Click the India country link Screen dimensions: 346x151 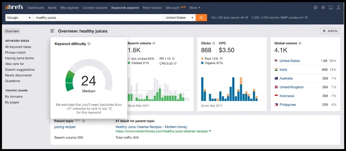tap(283, 70)
